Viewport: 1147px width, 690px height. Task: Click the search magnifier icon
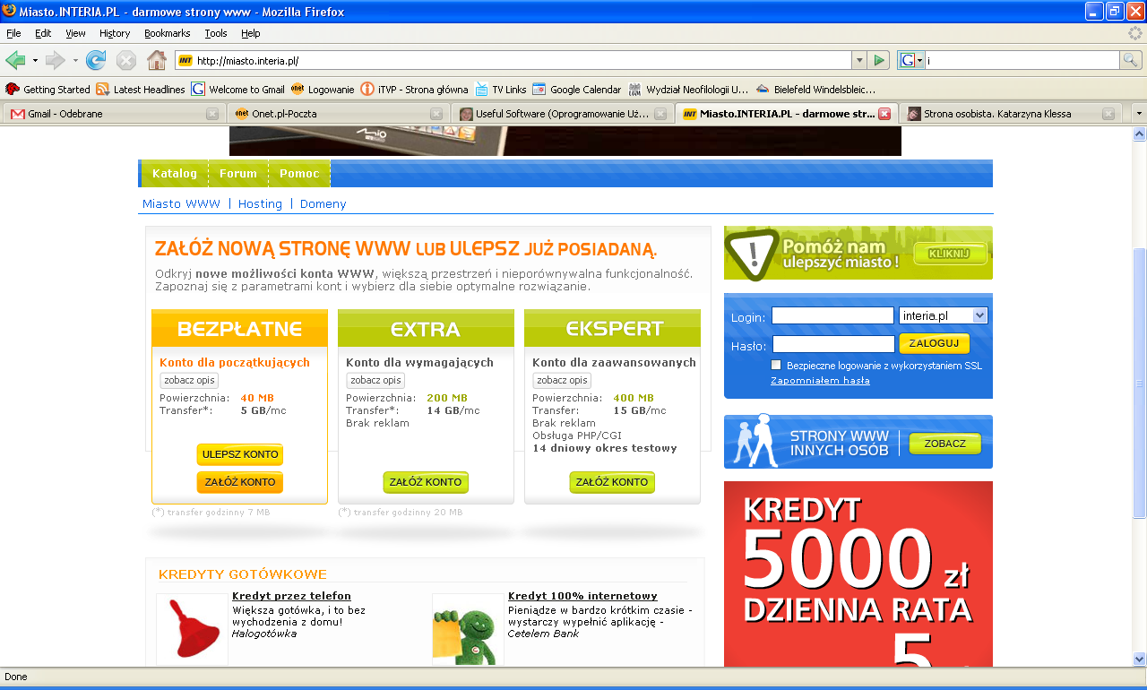pyautogui.click(x=1131, y=60)
